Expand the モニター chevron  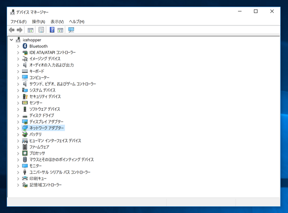point(18,166)
